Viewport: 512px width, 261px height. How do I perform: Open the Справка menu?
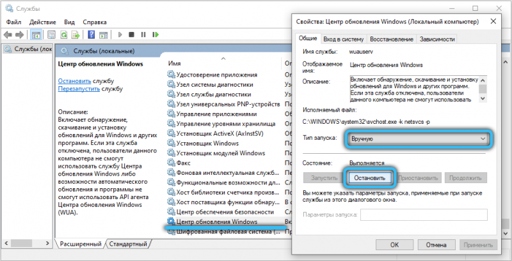click(95, 22)
